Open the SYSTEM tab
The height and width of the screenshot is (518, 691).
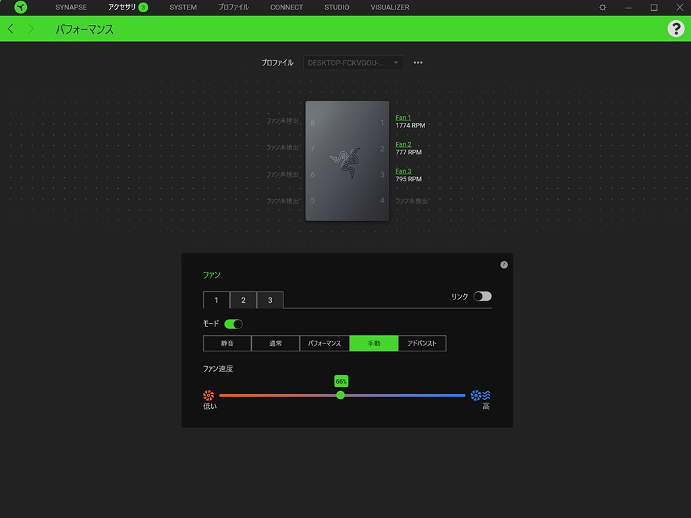click(183, 7)
